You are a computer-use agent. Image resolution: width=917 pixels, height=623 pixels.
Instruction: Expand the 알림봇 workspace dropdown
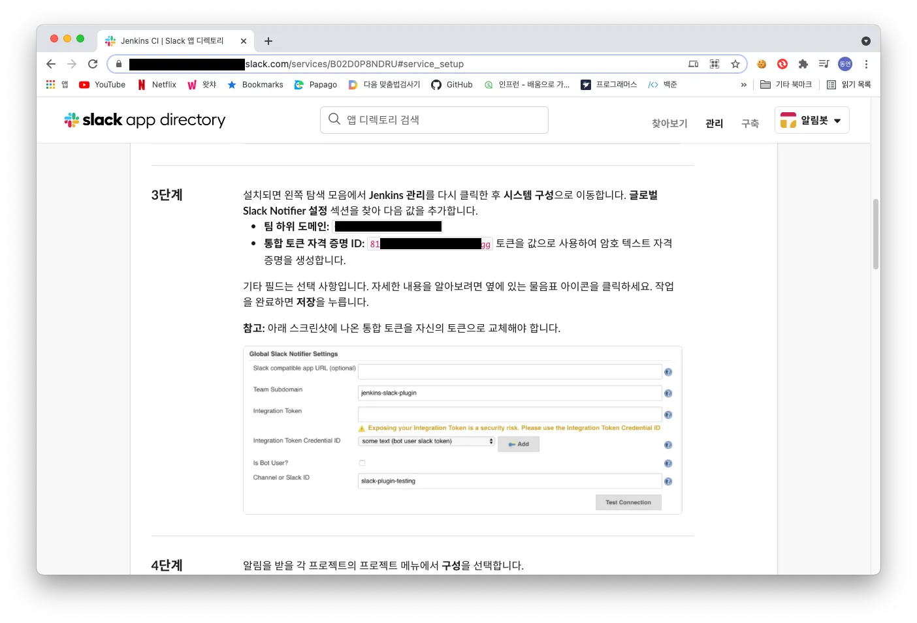[x=812, y=120]
